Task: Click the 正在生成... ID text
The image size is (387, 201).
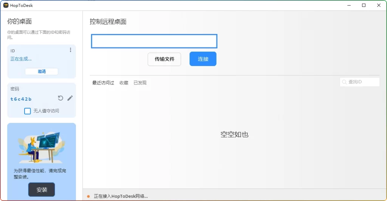Action: click(21, 59)
